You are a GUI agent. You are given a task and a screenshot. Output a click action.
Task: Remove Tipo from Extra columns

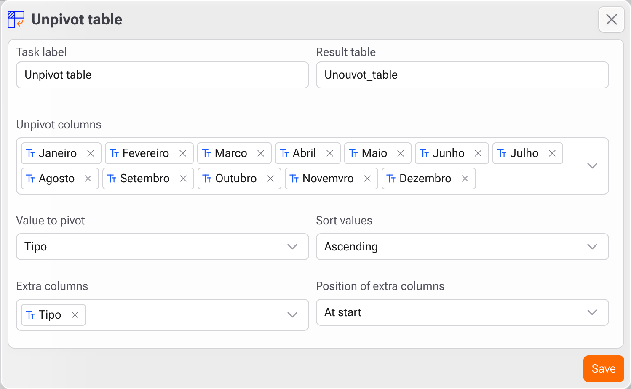click(x=75, y=315)
